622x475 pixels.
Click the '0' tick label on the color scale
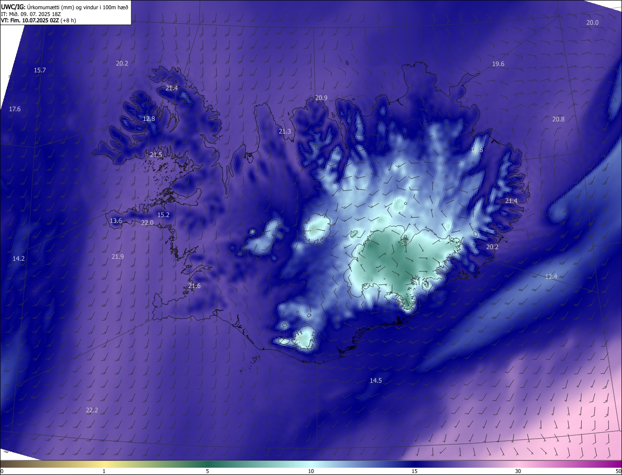click(x=2, y=471)
